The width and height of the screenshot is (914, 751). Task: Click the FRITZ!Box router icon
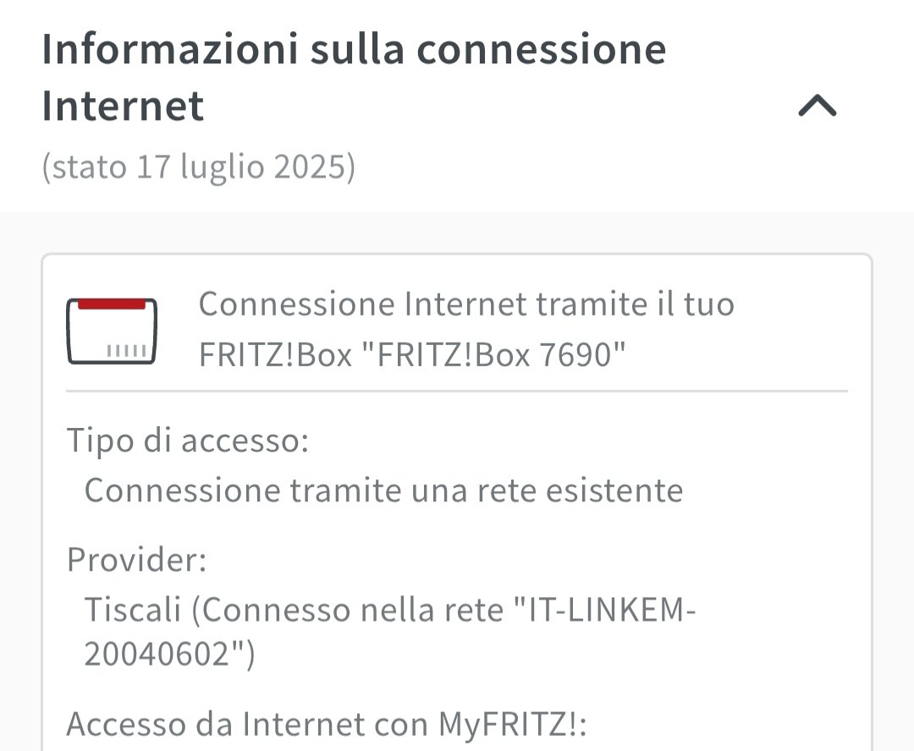(x=112, y=331)
